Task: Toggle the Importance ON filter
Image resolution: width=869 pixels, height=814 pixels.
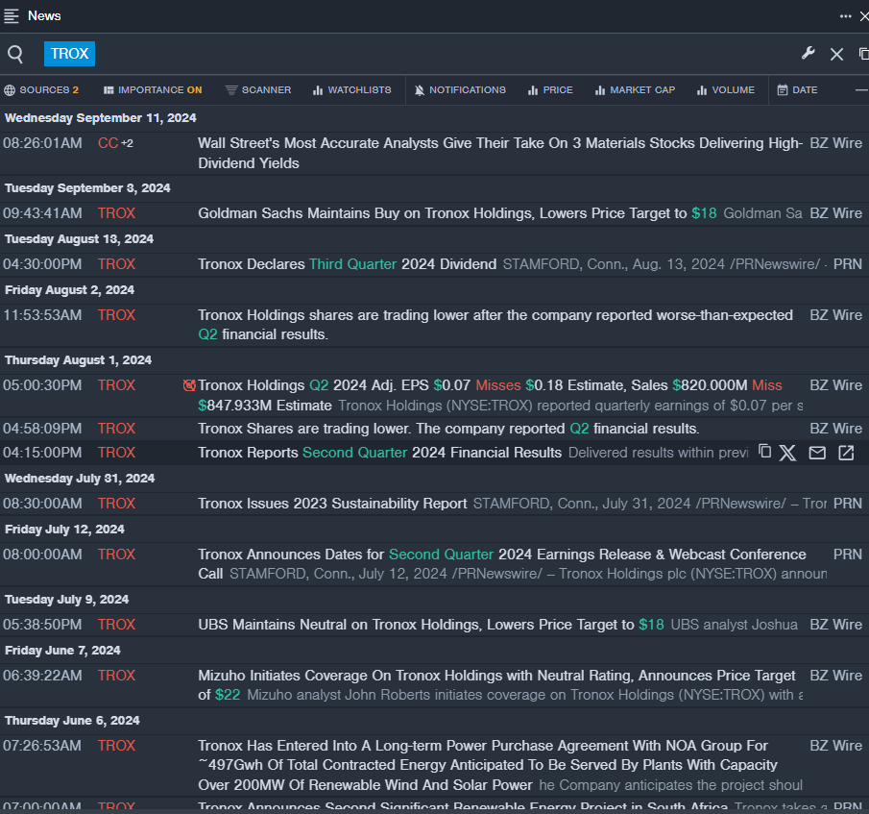Action: (153, 90)
